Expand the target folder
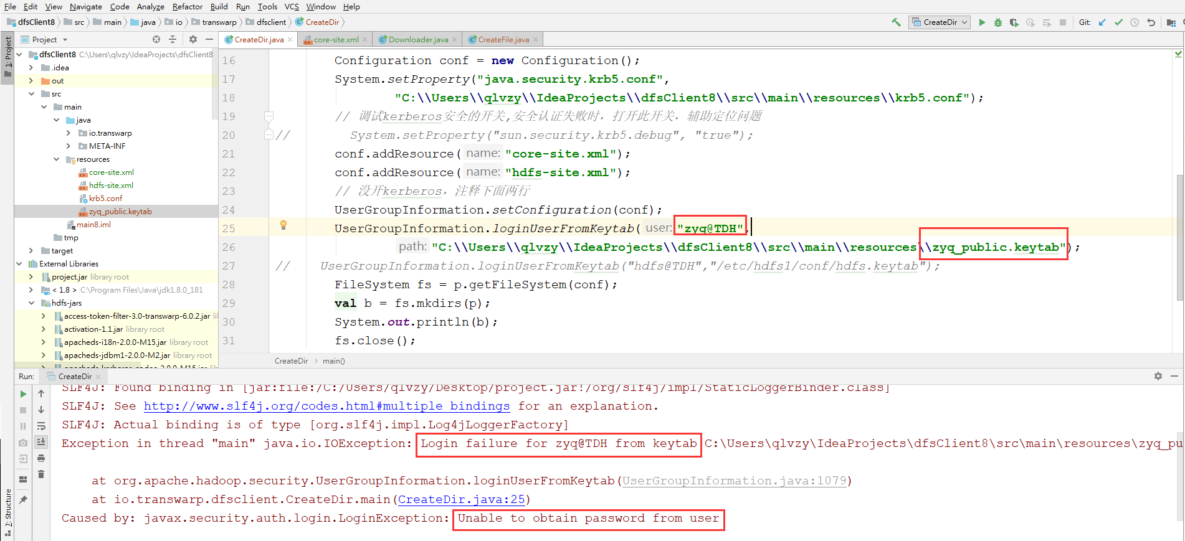 [x=31, y=251]
